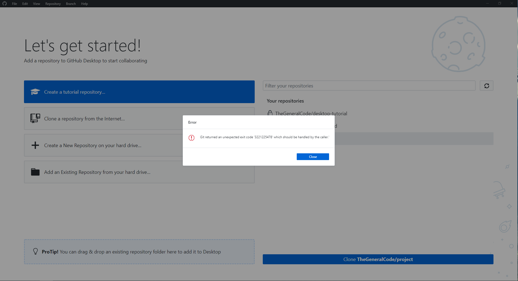Click the Error dialog title
This screenshot has width=518, height=281.
[192, 122]
